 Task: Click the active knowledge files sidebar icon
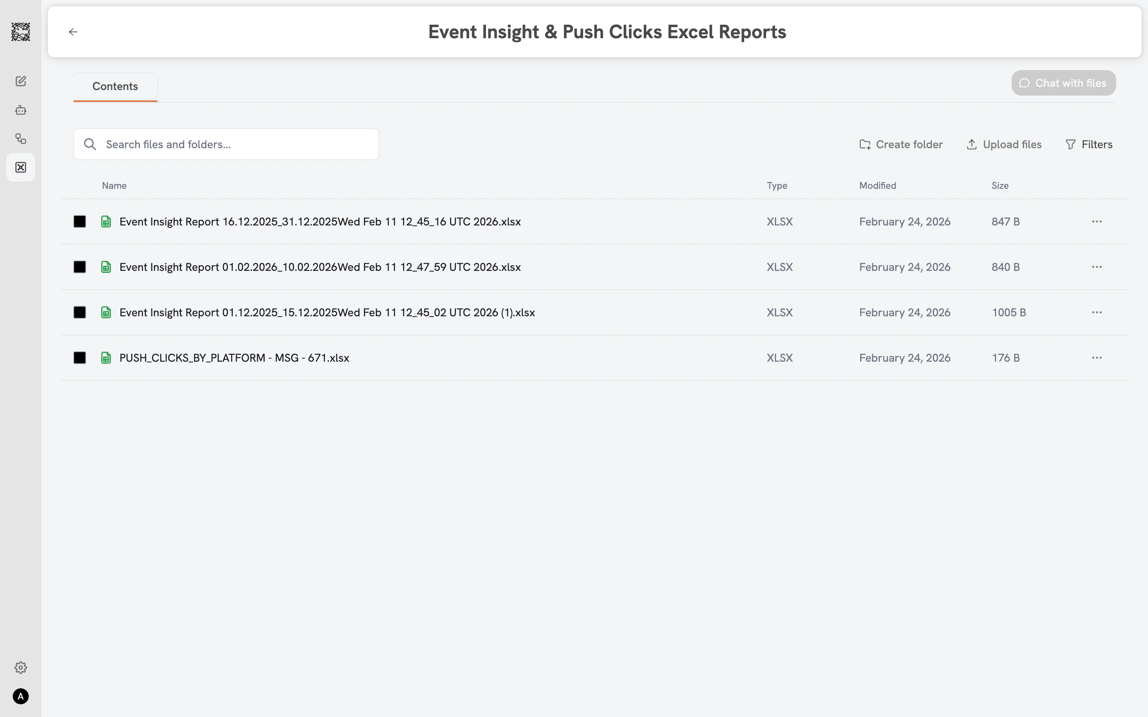(x=20, y=167)
